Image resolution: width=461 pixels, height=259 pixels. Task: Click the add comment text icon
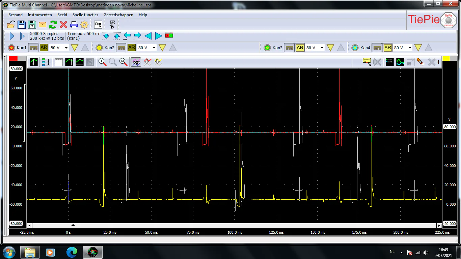tap(367, 62)
